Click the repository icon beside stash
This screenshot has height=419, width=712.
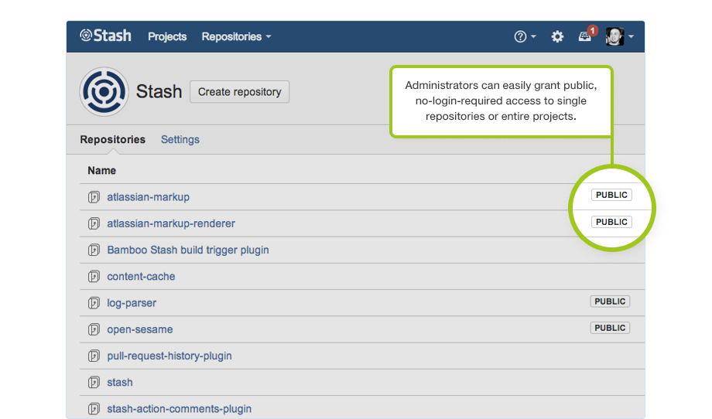pyautogui.click(x=94, y=383)
